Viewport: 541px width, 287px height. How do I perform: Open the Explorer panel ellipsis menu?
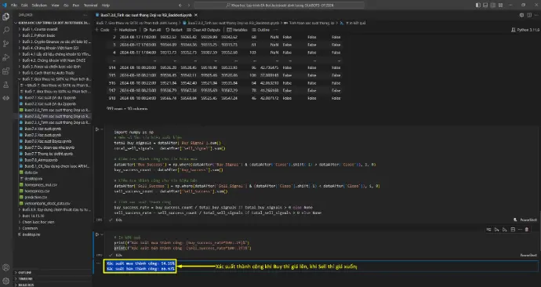(85, 15)
